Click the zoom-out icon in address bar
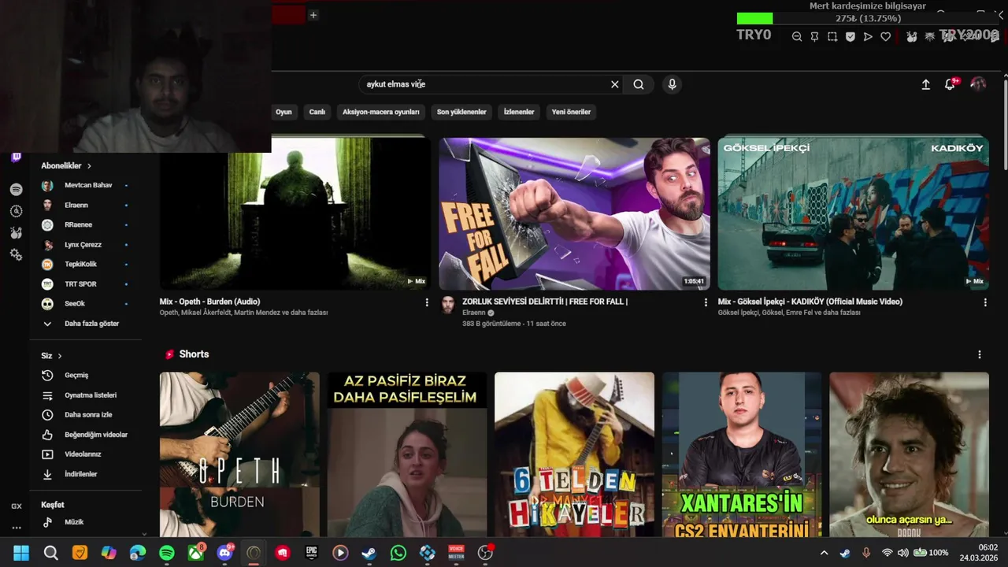 [x=797, y=37]
